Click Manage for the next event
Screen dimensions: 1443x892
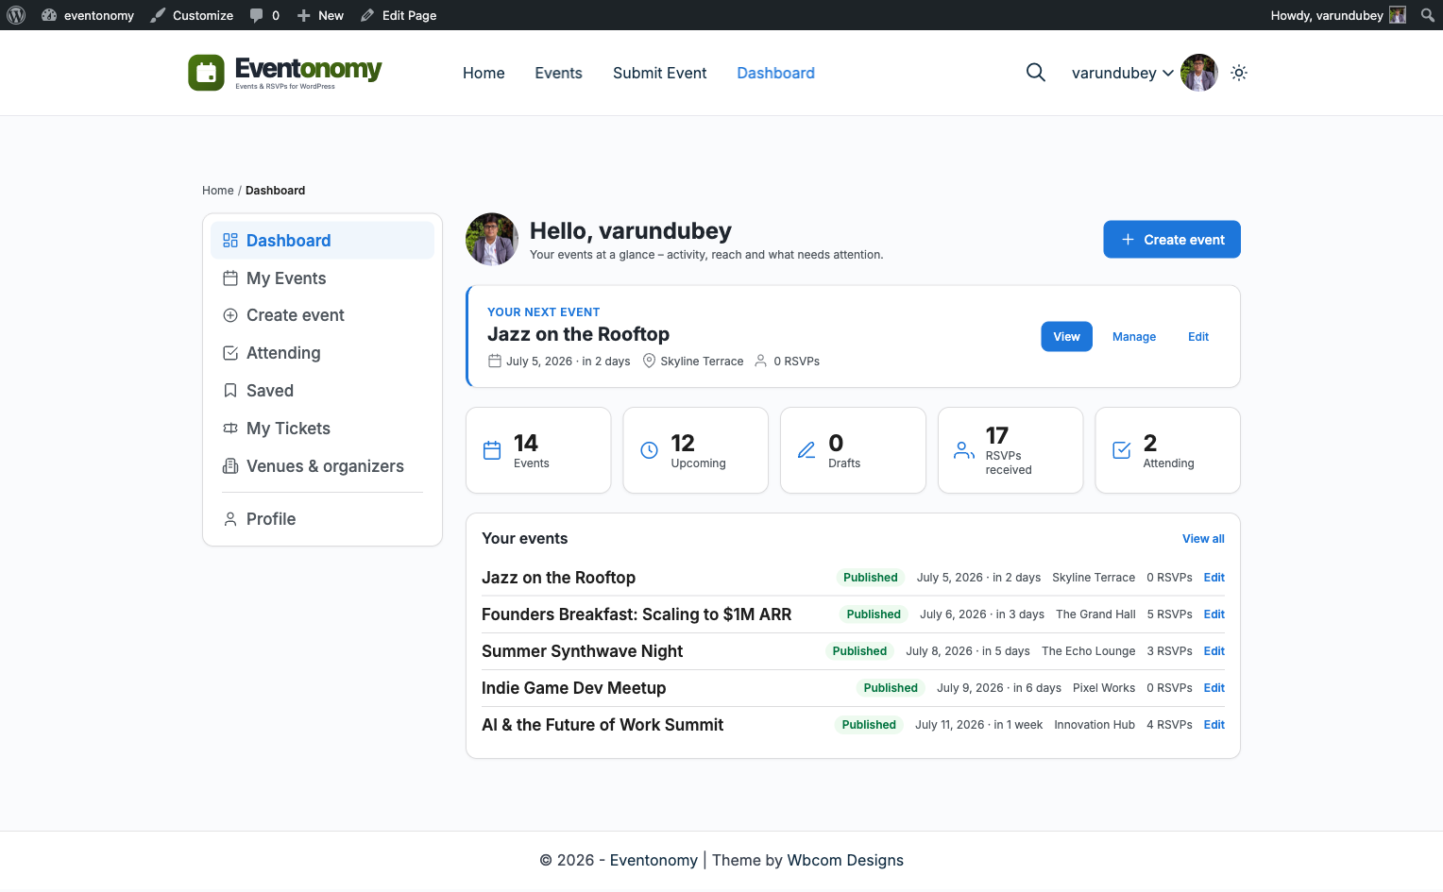coord(1134,337)
